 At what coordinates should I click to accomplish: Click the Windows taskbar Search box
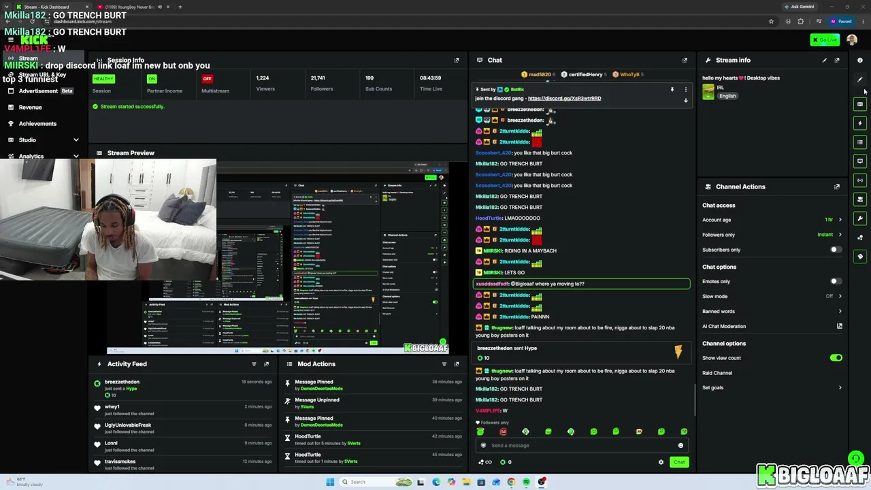[376, 482]
